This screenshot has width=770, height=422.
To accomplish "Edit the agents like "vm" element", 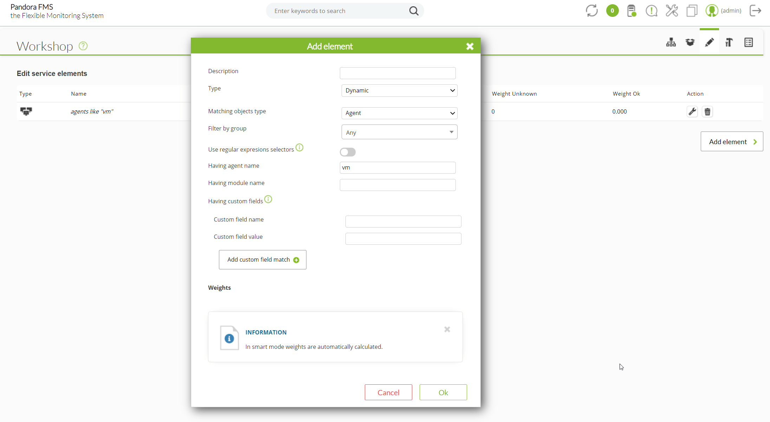I will [x=692, y=111].
